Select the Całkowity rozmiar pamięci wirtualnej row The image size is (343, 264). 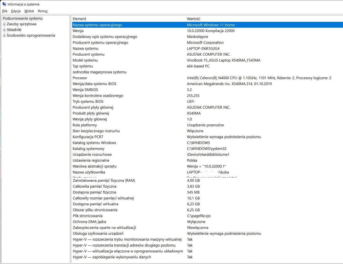207,198
